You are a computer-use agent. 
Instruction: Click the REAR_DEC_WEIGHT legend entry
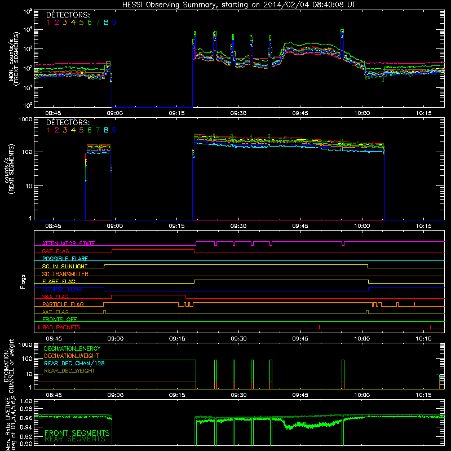point(69,371)
